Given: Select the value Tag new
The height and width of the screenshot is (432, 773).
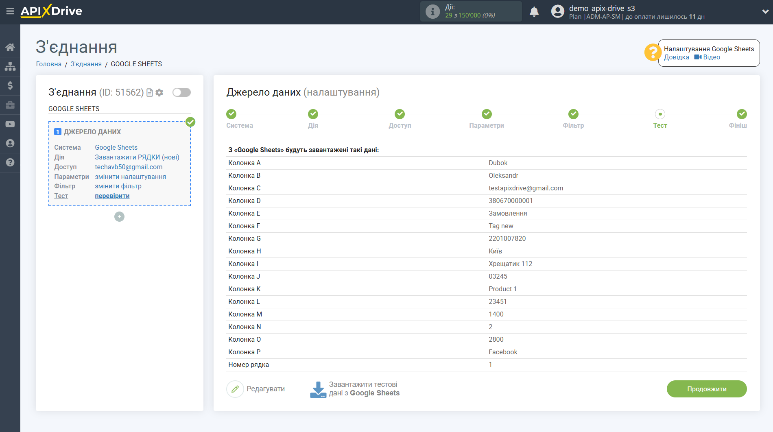Looking at the screenshot, I should click(x=501, y=226).
